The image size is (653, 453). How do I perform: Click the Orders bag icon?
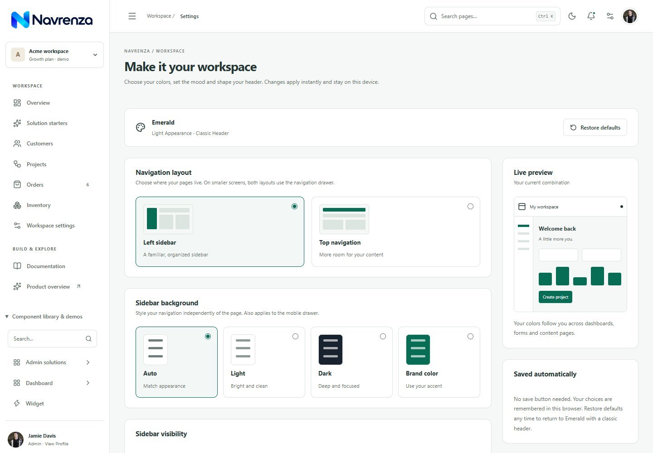pyautogui.click(x=17, y=184)
